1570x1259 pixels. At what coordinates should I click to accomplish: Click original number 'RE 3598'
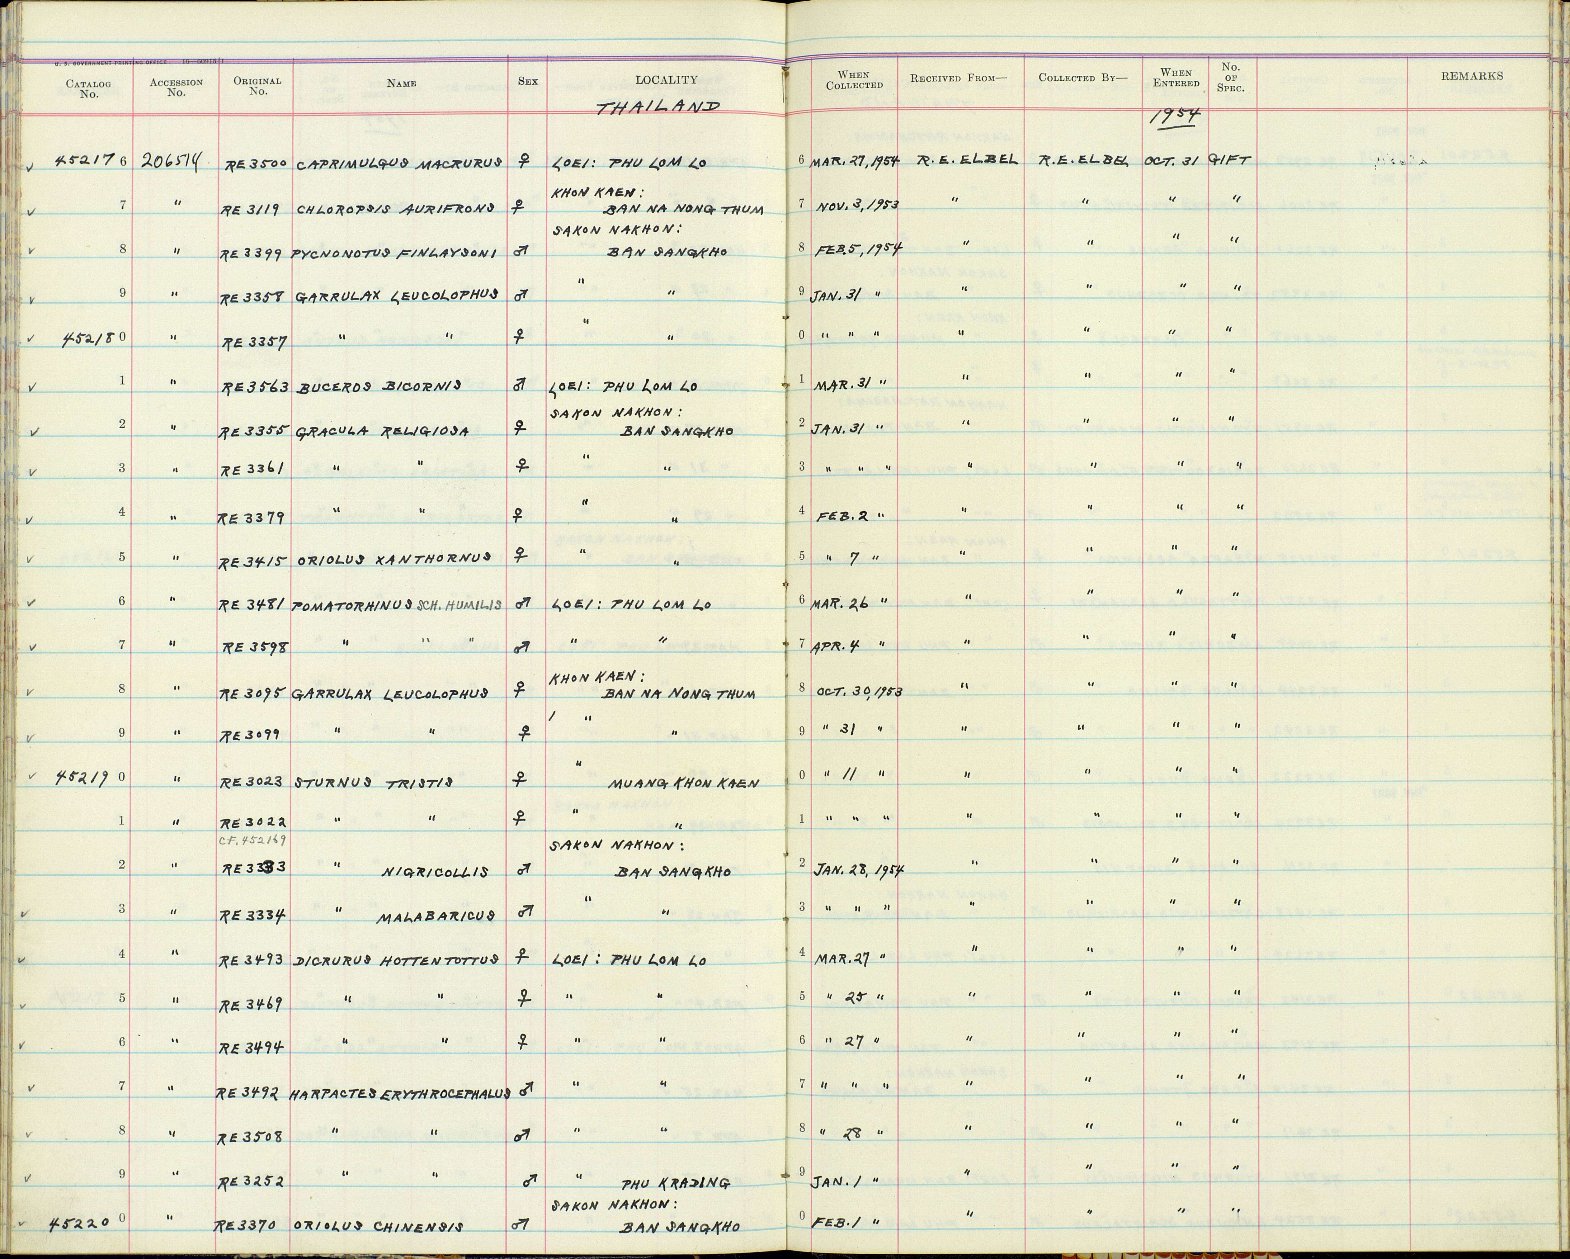tap(256, 648)
